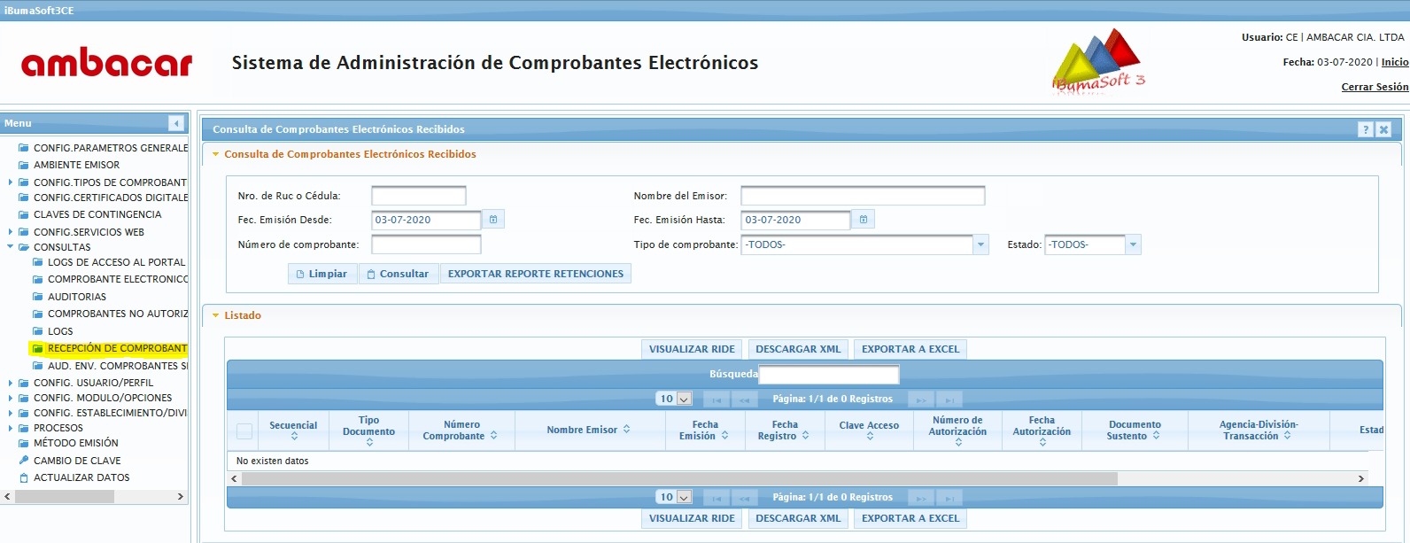Open calendar for Fec. Emisión Desde
The height and width of the screenshot is (543, 1410).
(x=493, y=220)
